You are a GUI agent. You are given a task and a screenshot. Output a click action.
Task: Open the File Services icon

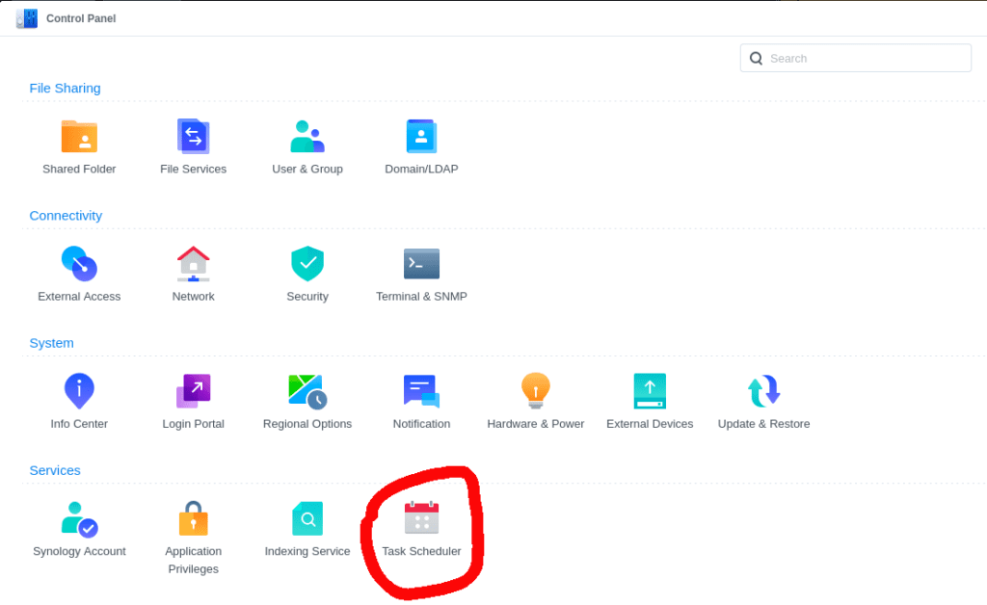pyautogui.click(x=193, y=137)
